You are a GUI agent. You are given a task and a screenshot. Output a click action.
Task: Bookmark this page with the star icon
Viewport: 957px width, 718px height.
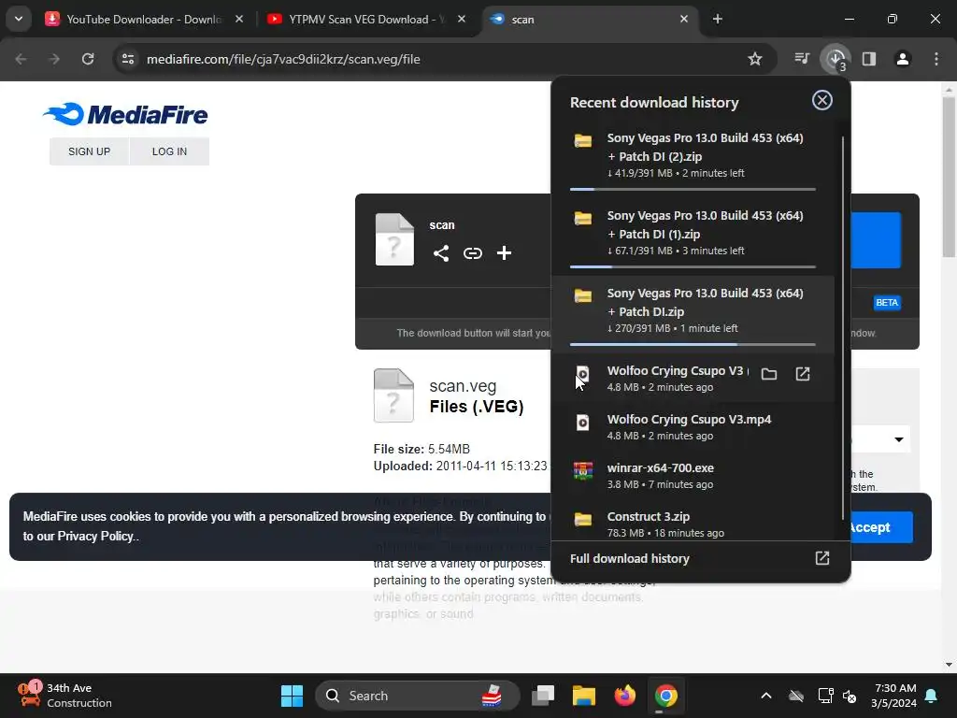[755, 59]
